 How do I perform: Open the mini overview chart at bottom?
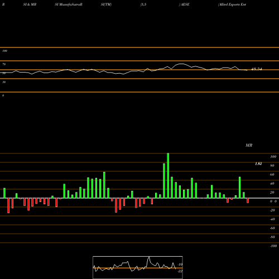[x=138, y=267]
